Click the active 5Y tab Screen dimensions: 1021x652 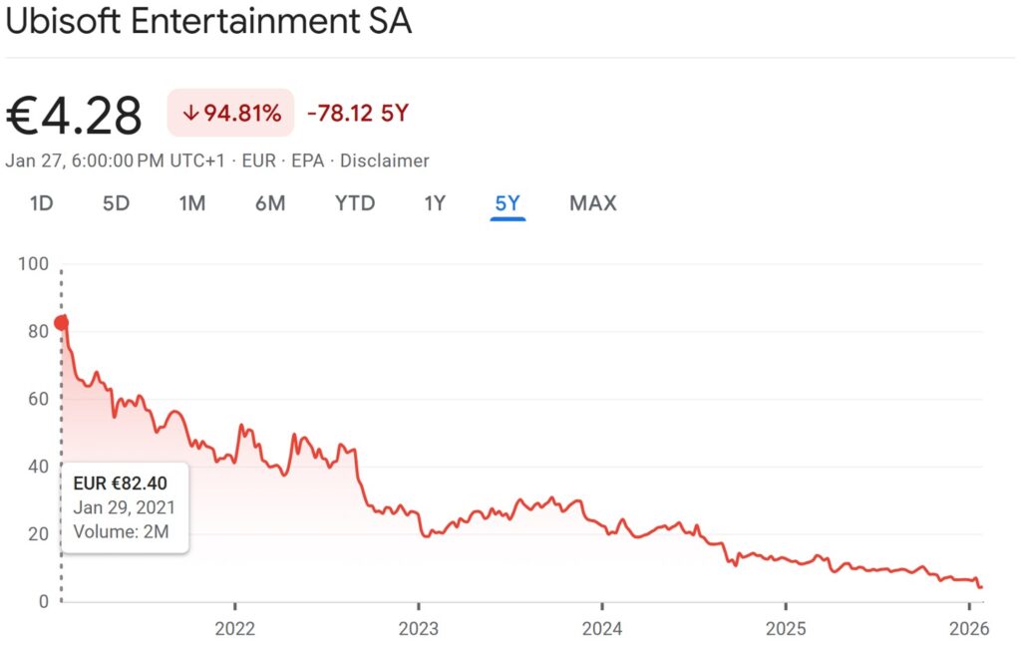[x=508, y=203]
